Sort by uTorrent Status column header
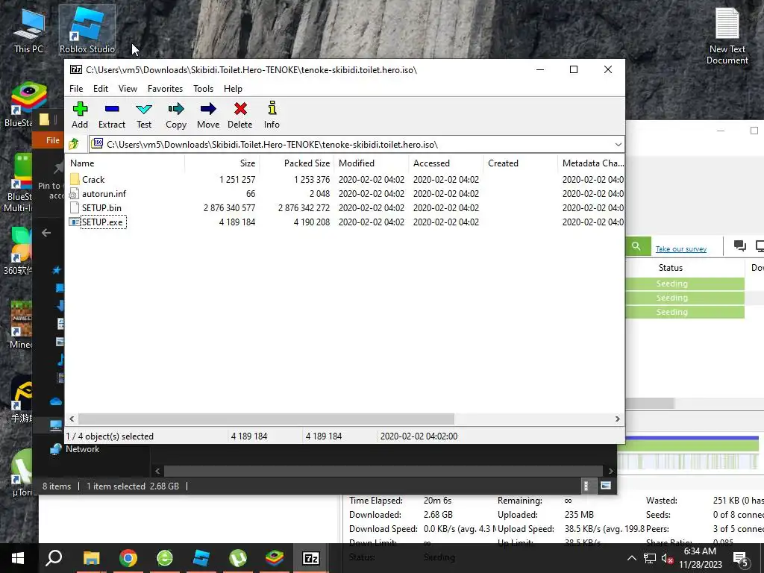 (x=685, y=268)
